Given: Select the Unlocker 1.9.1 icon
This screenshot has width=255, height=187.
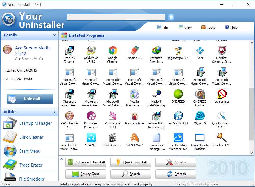Looking at the screenshot, I should click(x=222, y=138).
